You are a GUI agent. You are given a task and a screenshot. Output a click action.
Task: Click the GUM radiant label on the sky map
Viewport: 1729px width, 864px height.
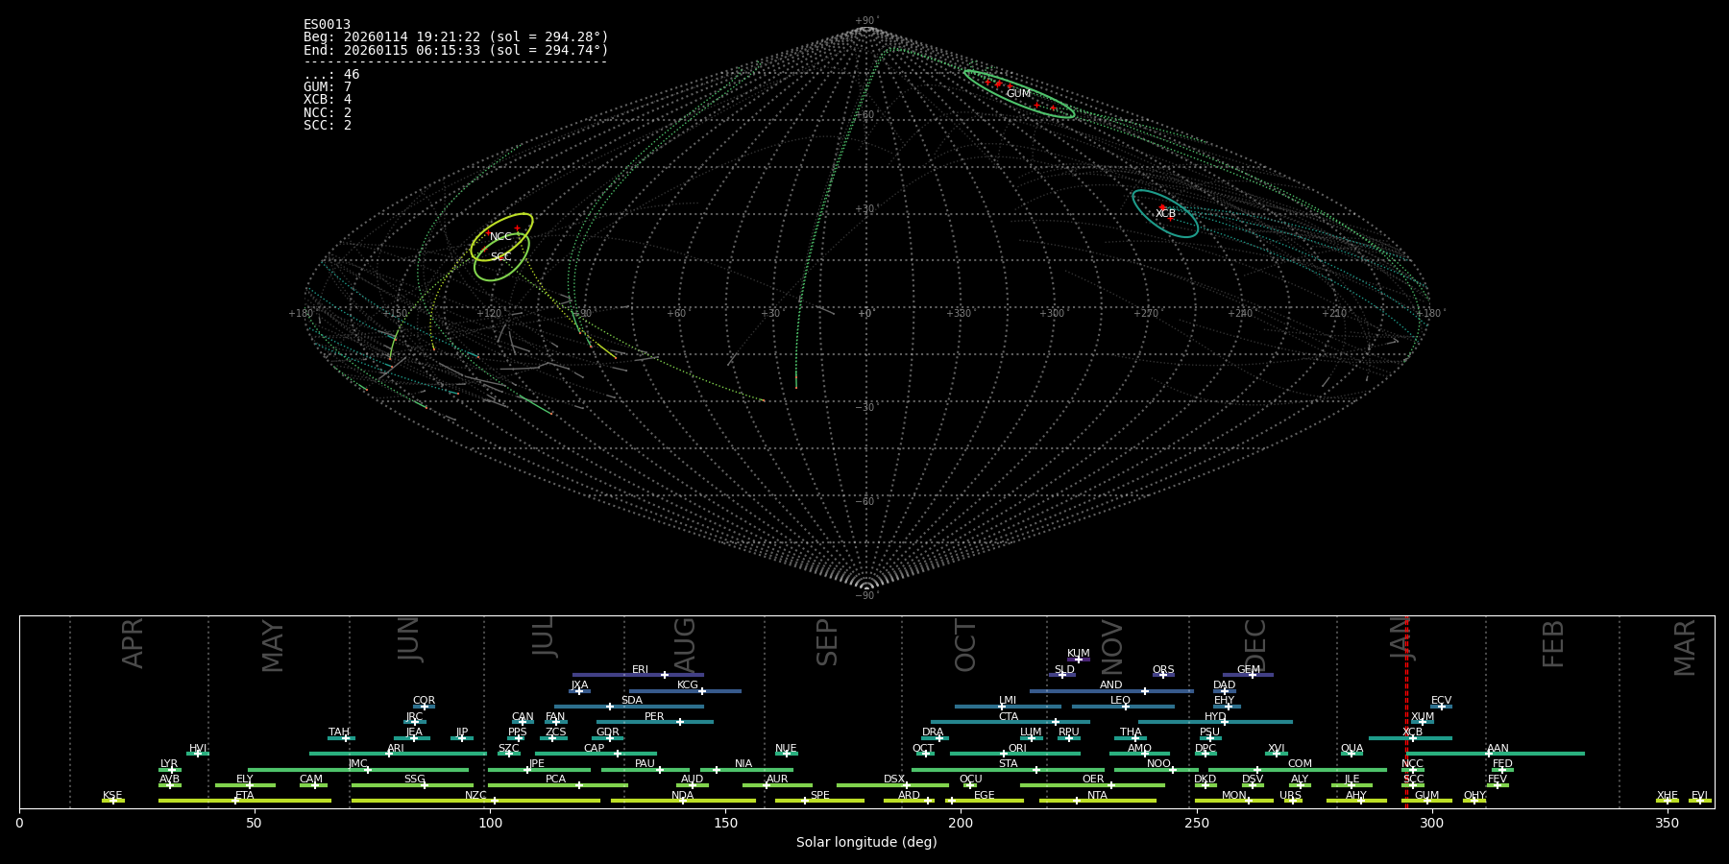pyautogui.click(x=1018, y=94)
